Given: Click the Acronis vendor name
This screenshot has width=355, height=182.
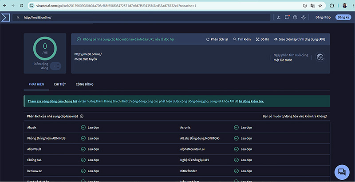Looking at the screenshot, I should pos(185,128).
